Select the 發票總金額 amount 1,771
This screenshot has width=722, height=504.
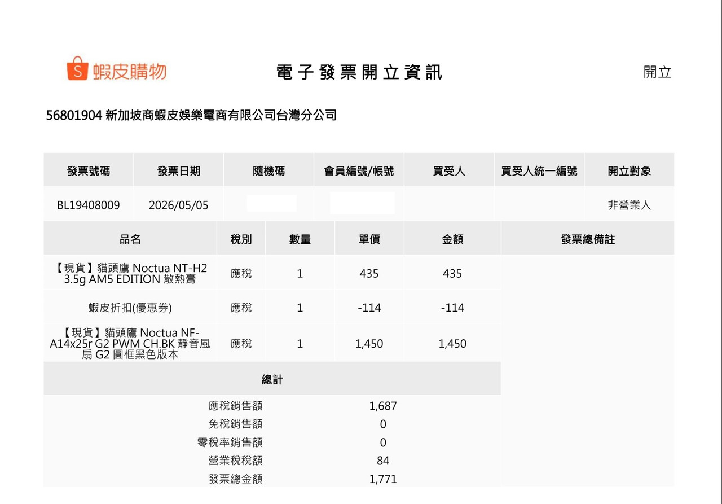pos(383,479)
